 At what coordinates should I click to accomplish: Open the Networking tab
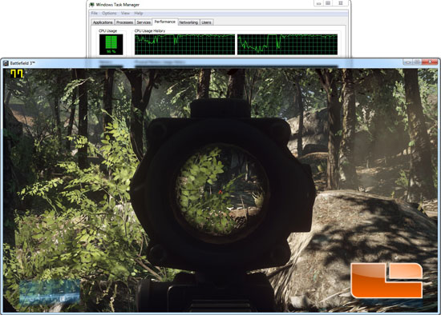coord(188,22)
